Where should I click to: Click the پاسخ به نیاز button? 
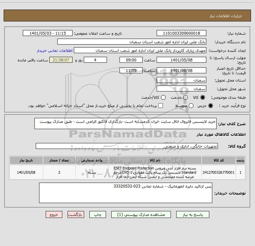[192, 215]
